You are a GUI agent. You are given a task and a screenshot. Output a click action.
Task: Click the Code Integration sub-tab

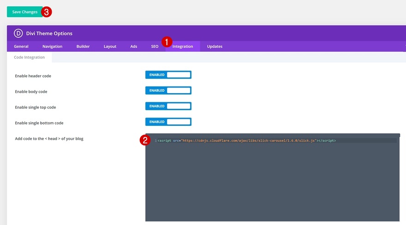point(29,57)
